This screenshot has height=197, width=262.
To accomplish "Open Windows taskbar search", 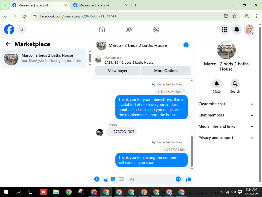I will 18,192.
